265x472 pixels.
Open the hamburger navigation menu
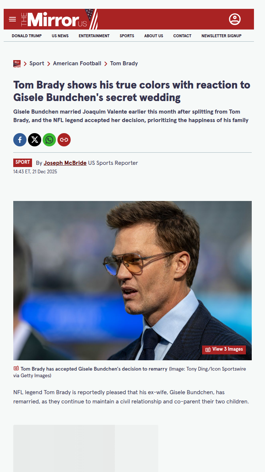tap(13, 19)
